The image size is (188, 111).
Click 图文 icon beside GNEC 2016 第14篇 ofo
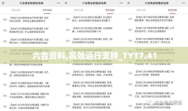point(130,95)
